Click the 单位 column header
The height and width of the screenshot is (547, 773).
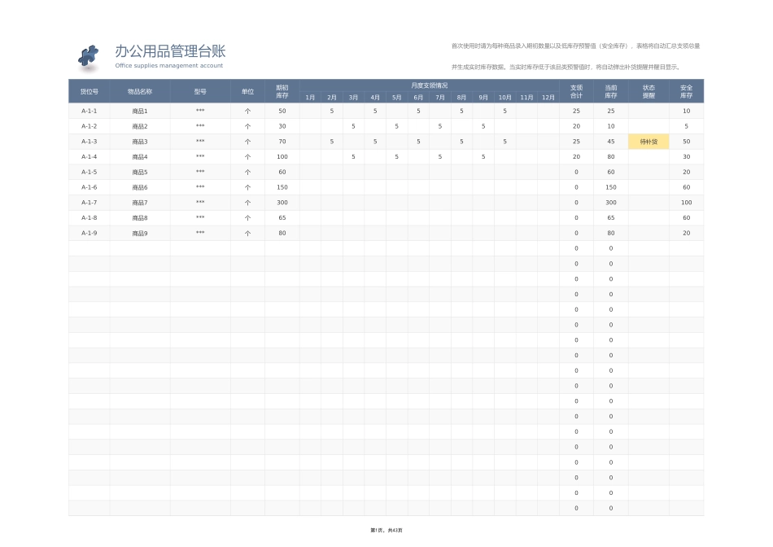[x=248, y=92]
